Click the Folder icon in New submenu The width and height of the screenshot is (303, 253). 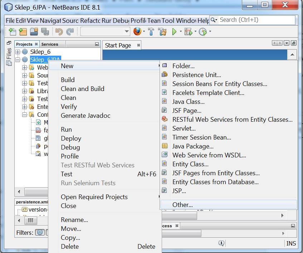165,65
